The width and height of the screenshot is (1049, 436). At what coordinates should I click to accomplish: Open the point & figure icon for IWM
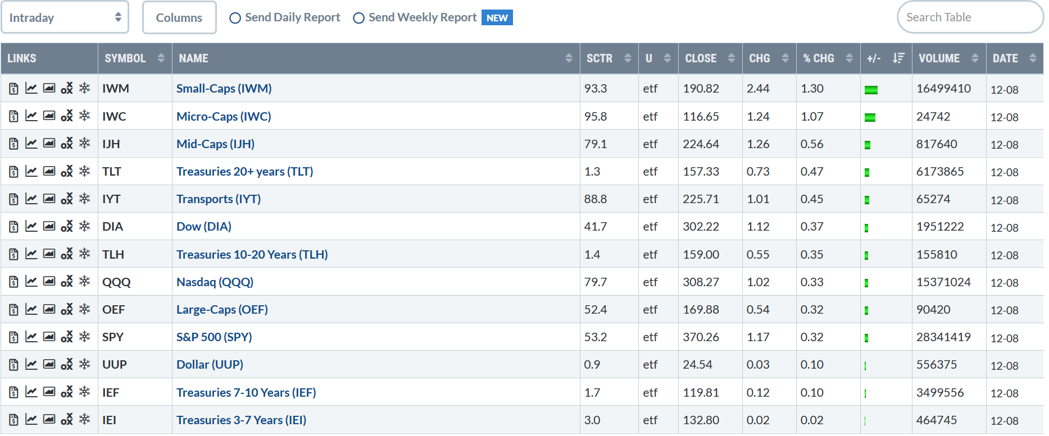point(67,89)
